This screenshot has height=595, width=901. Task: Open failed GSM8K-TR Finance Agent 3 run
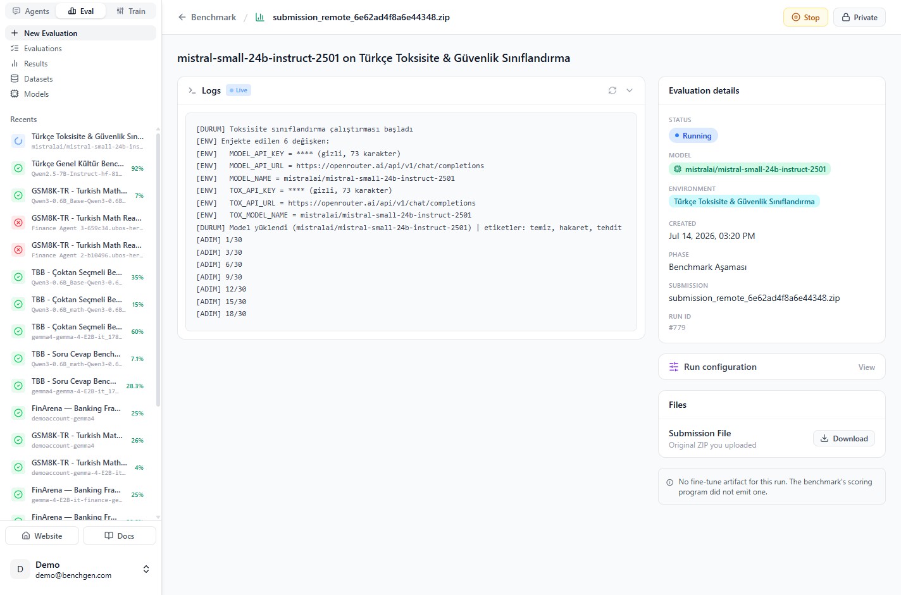(80, 223)
